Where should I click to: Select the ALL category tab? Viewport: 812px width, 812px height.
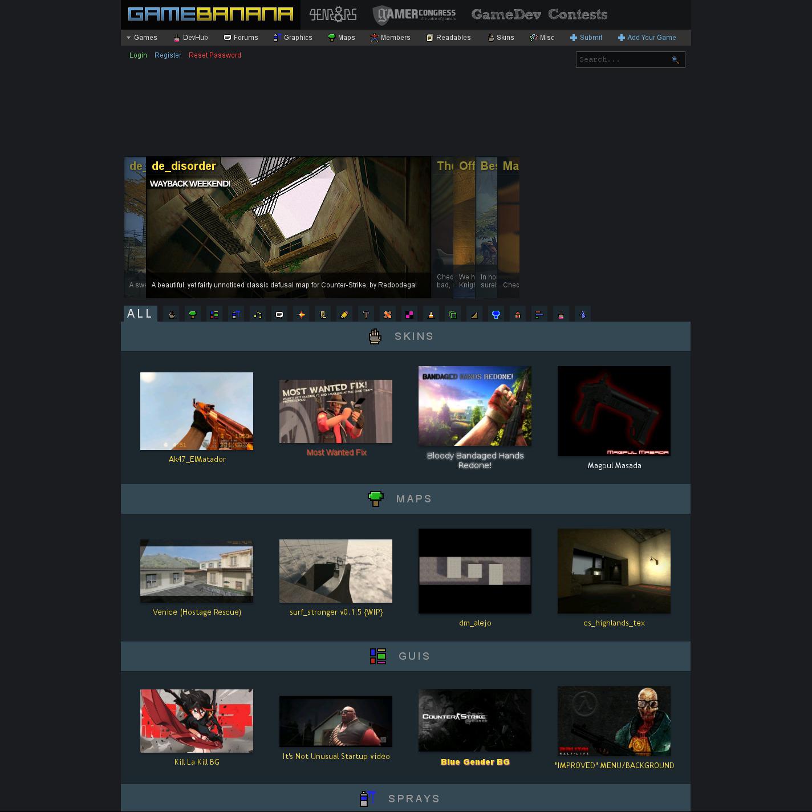(140, 314)
